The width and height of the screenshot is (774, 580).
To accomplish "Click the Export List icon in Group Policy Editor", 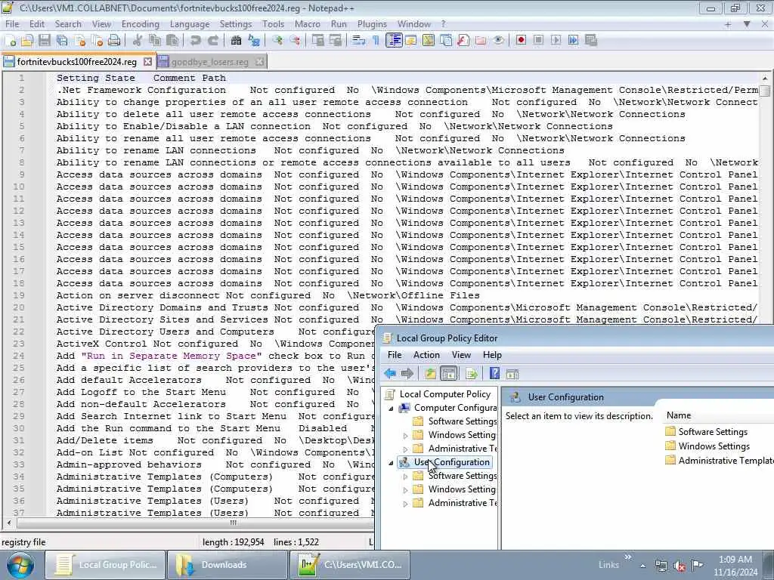I will 472,373.
